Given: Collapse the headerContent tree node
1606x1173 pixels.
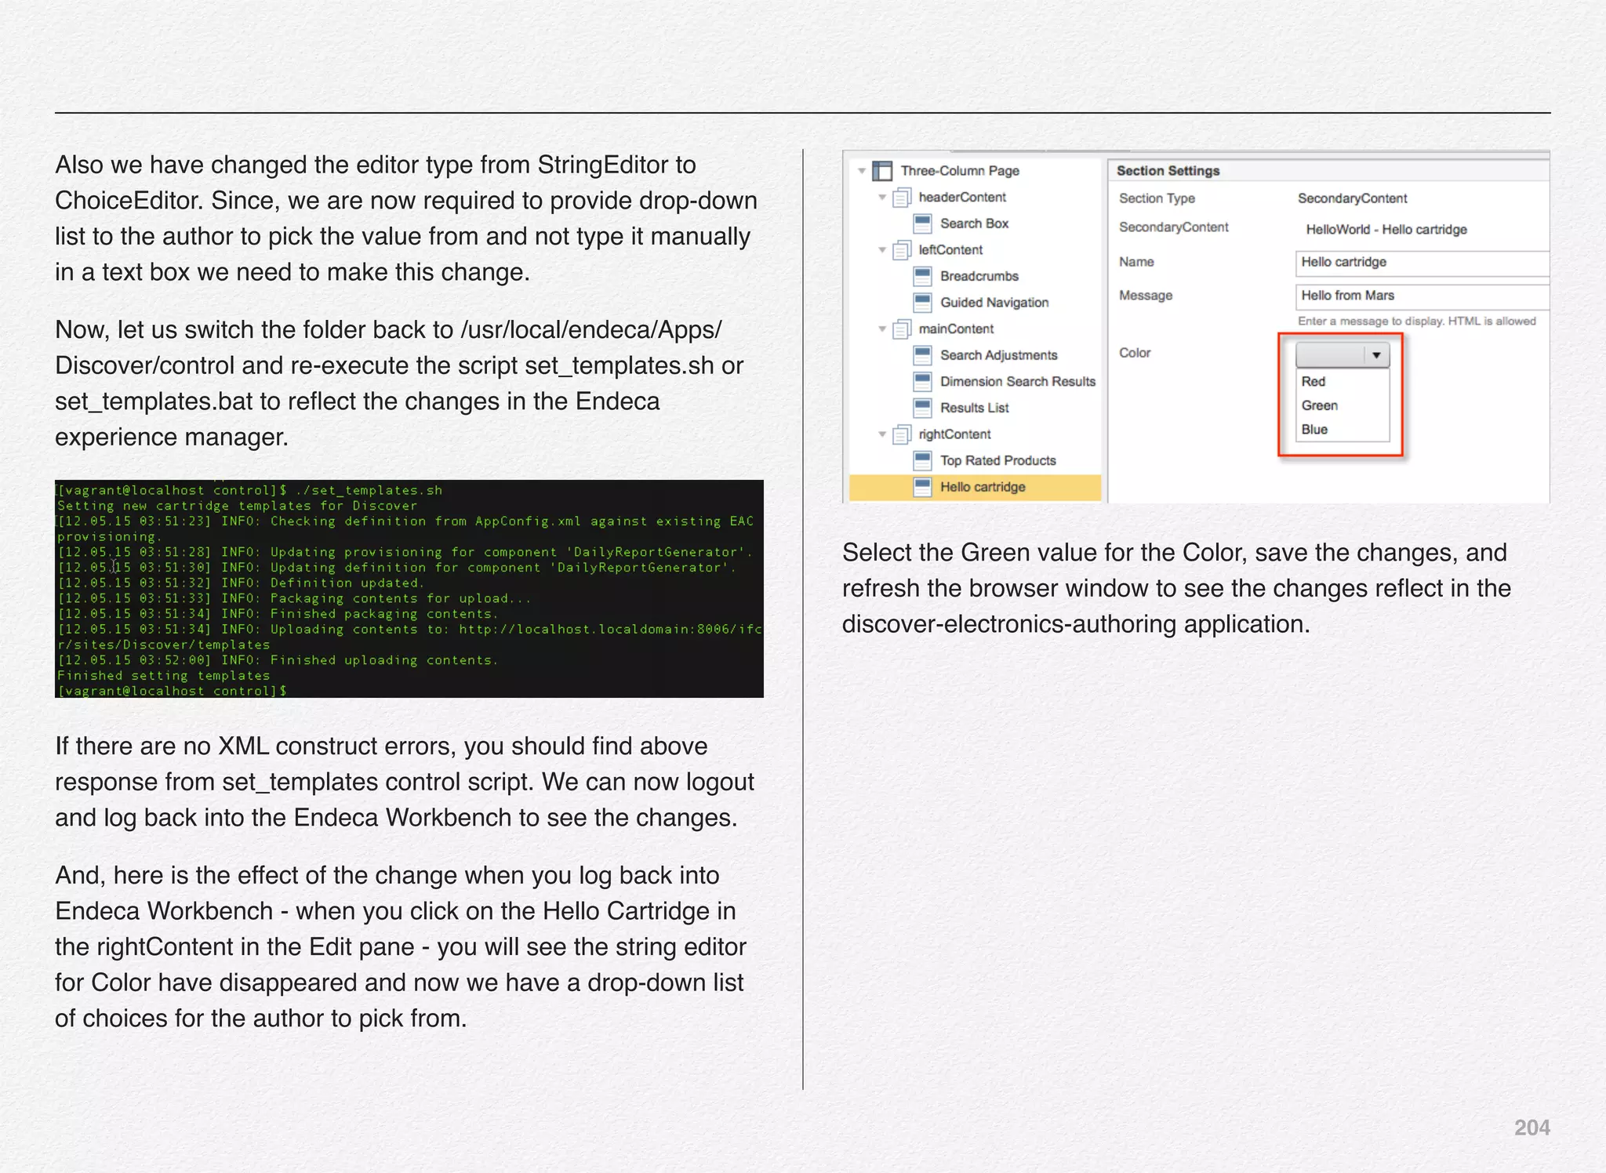Looking at the screenshot, I should tap(882, 198).
